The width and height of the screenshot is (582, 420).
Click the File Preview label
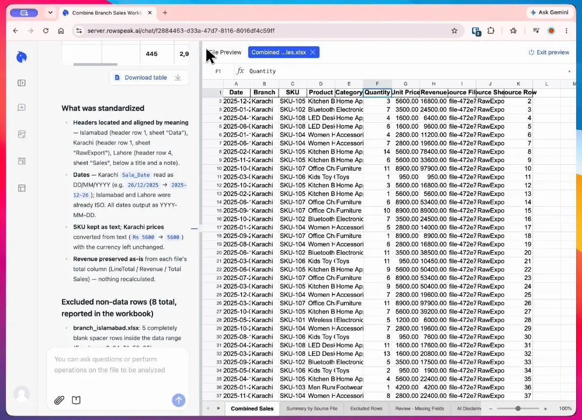click(225, 52)
